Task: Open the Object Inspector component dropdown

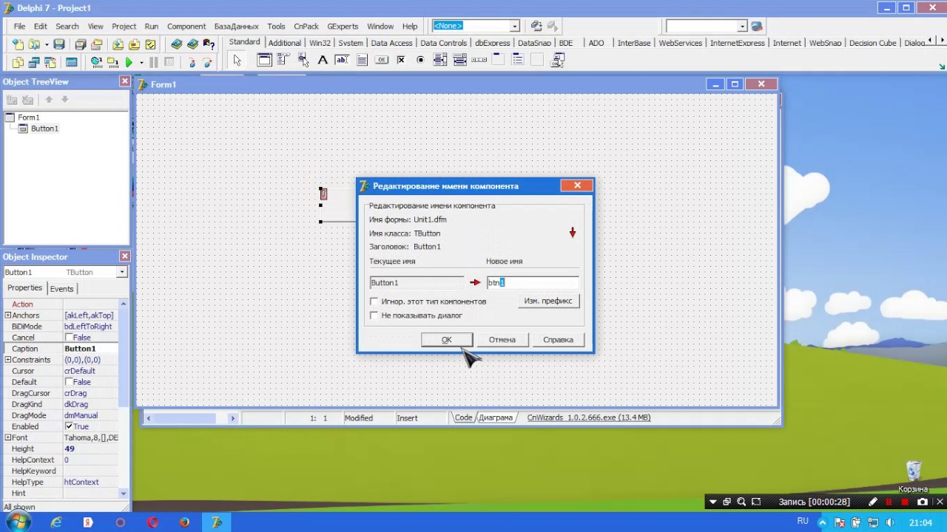Action: (122, 272)
